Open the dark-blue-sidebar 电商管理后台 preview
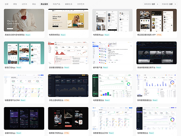Screen dimensions: 181x136 [157, 118]
